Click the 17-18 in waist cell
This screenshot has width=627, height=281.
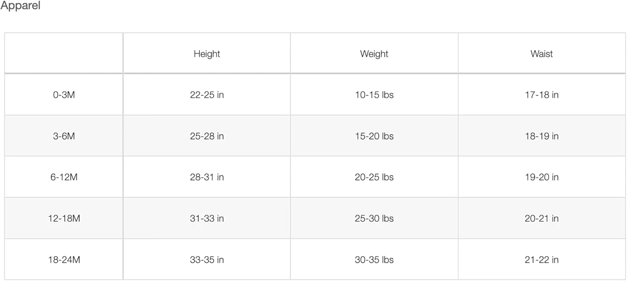pos(542,95)
